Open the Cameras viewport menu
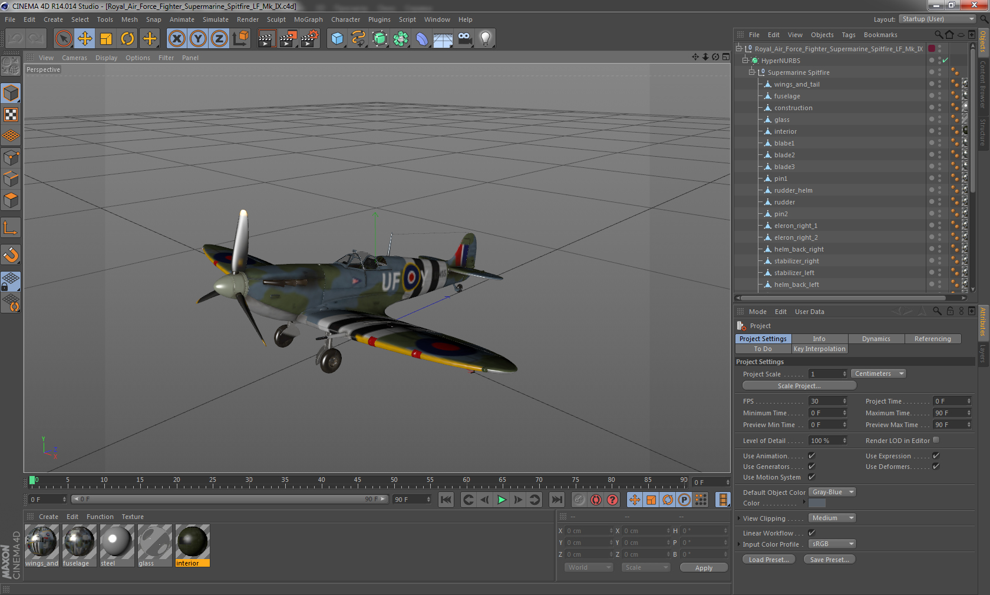Image resolution: width=990 pixels, height=595 pixels. 74,58
